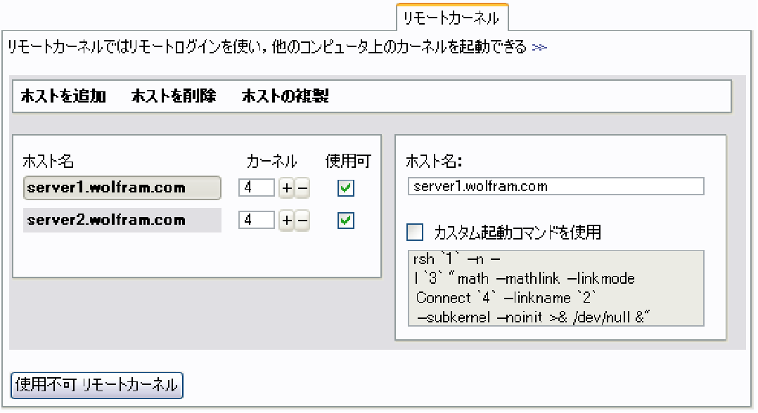758x413 pixels.
Task: Select host server2.wolfram.com in the list
Action: click(x=122, y=221)
